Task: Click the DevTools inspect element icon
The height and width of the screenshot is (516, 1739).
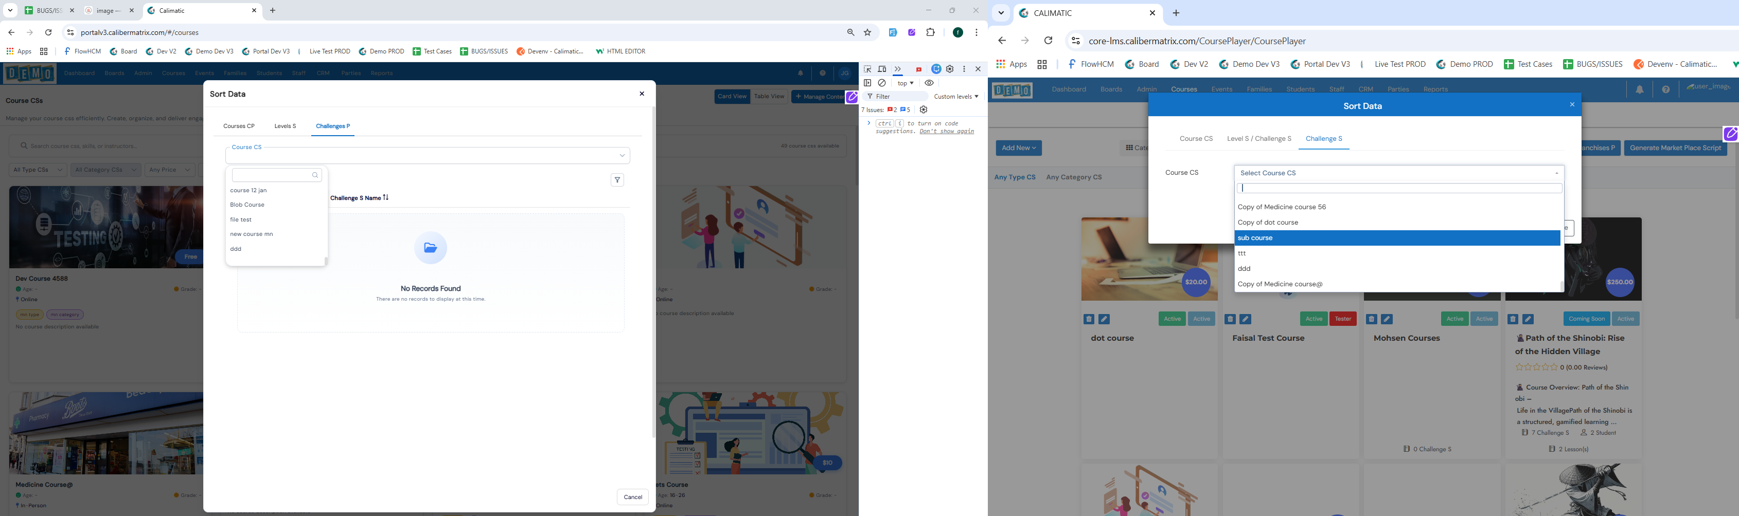Action: click(867, 69)
